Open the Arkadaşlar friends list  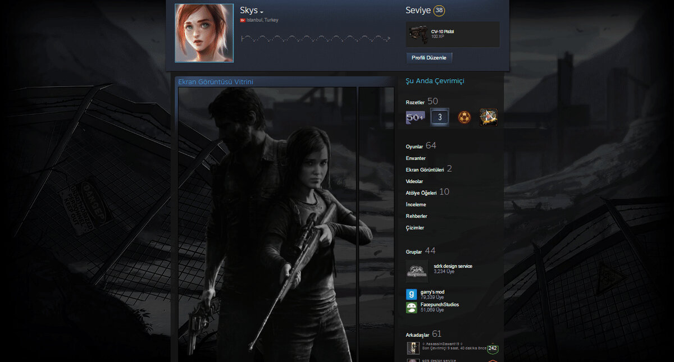click(x=417, y=335)
